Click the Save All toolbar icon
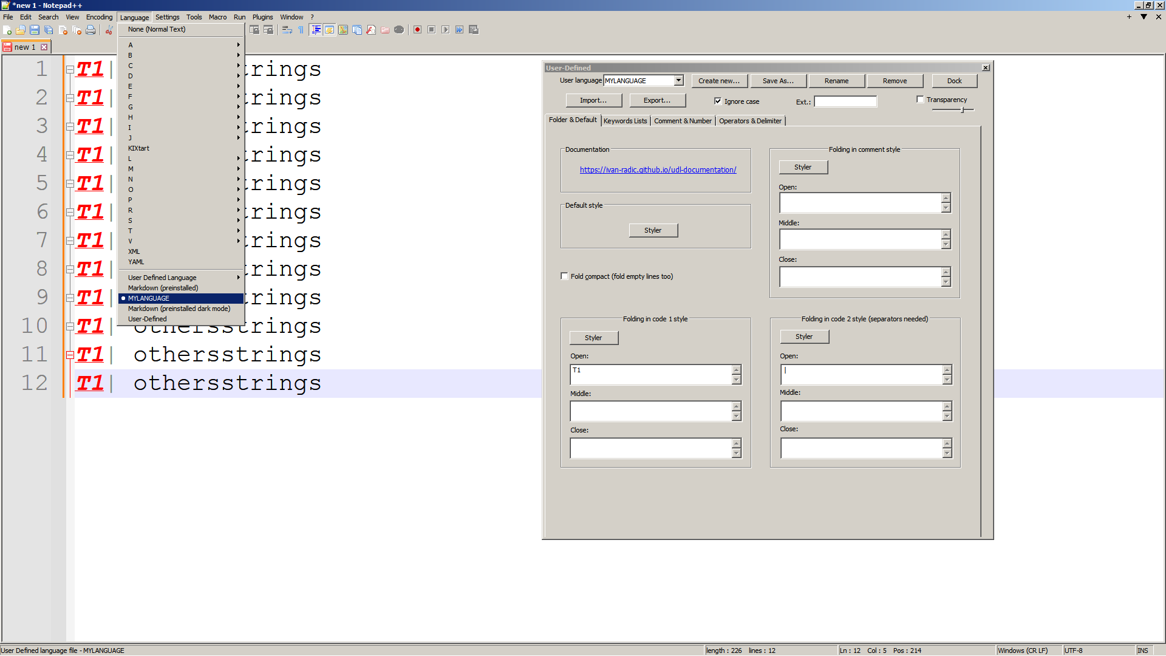 pyautogui.click(x=49, y=30)
